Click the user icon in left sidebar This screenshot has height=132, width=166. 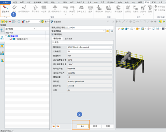coord(2,61)
